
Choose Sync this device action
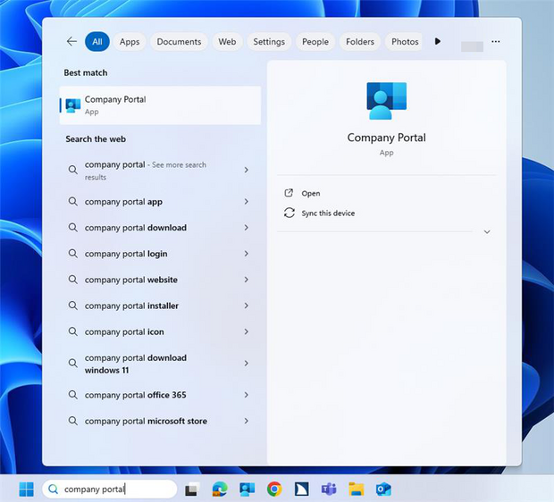328,213
